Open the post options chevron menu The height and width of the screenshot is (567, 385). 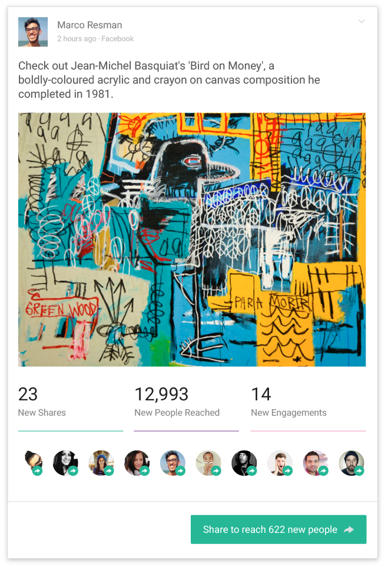pyautogui.click(x=361, y=21)
